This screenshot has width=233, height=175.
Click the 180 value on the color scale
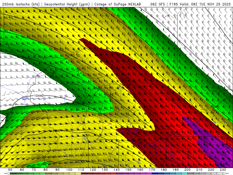pos(164,170)
